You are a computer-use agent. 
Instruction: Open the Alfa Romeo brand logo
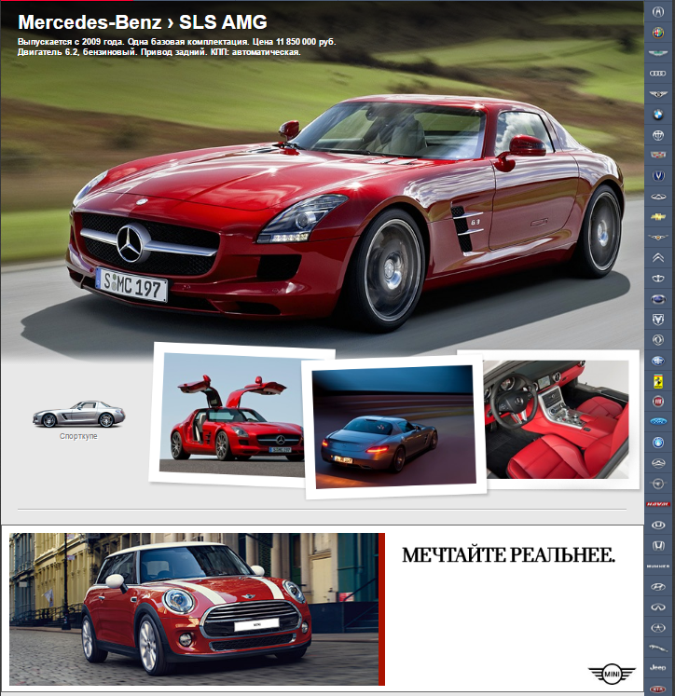pos(657,33)
